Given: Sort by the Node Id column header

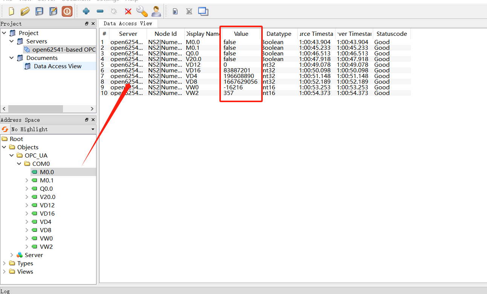Looking at the screenshot, I should point(166,34).
